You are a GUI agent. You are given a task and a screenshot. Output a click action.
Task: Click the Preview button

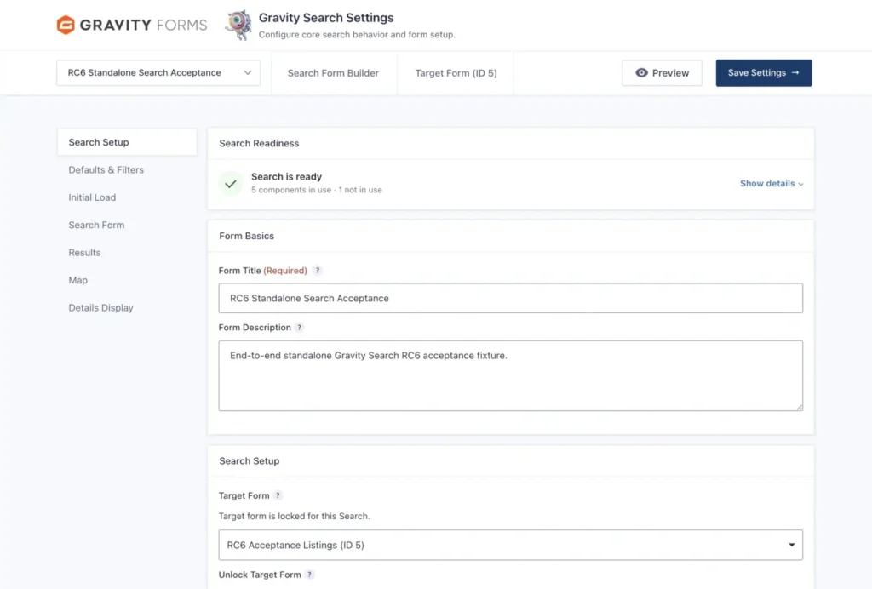(662, 73)
